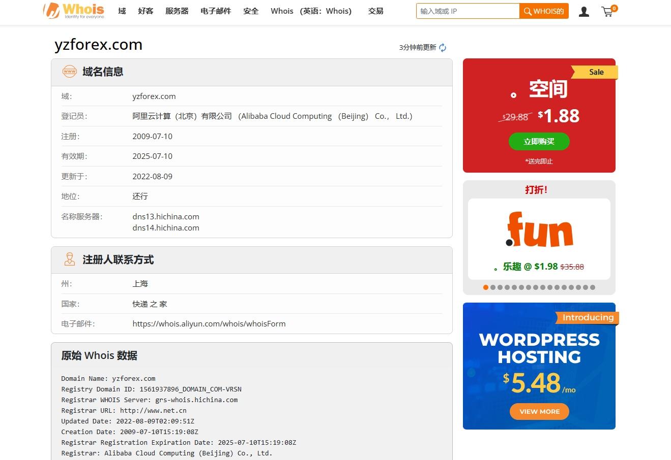The height and width of the screenshot is (460, 671).
Task: Click the 3分钟前更新 text
Action: tap(418, 47)
